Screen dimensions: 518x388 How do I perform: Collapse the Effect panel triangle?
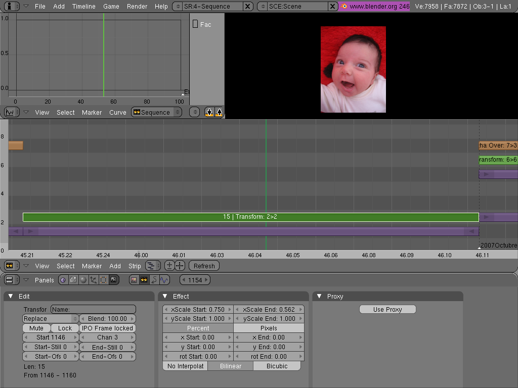tap(165, 297)
